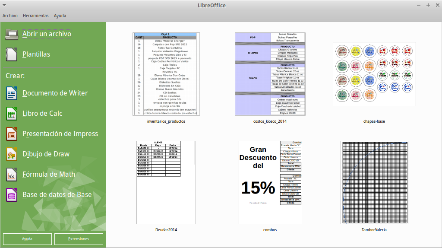The width and height of the screenshot is (442, 248).
Task: Create a new 'Presentación de Impress'
Action: tap(60, 134)
